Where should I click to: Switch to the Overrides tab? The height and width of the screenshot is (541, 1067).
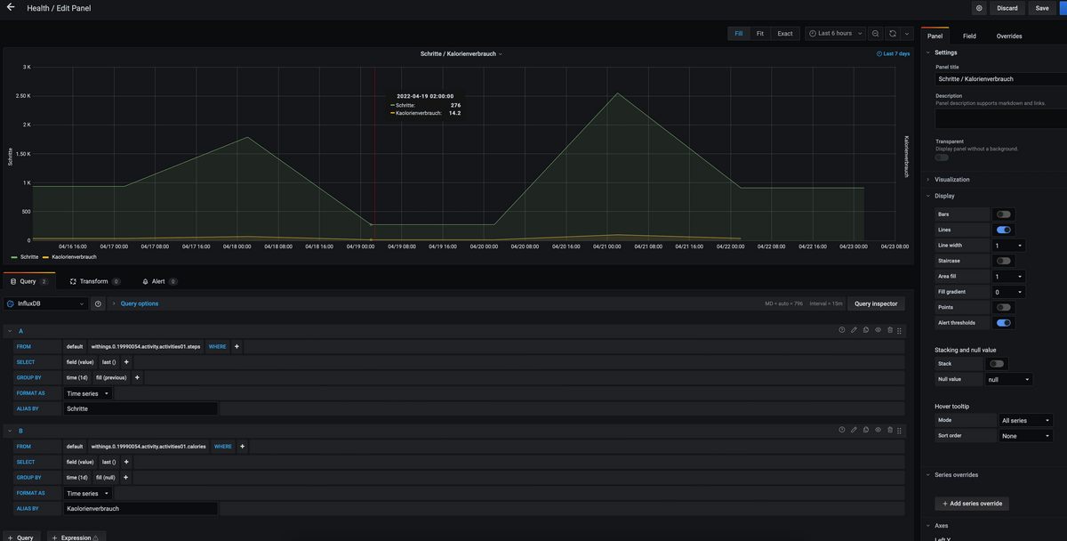point(1008,36)
